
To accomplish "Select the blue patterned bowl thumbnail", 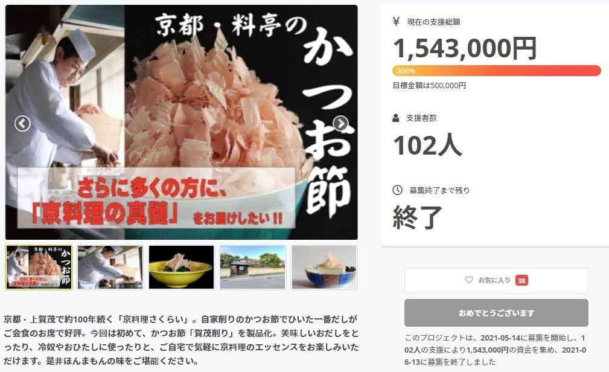I will [324, 268].
